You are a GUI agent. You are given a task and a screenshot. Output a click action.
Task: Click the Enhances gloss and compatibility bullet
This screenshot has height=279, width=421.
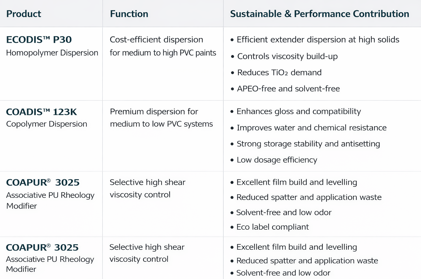[x=298, y=111]
